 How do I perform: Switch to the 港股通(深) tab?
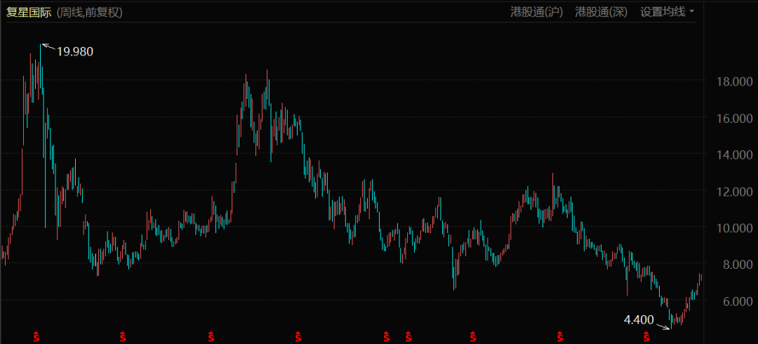pos(601,12)
